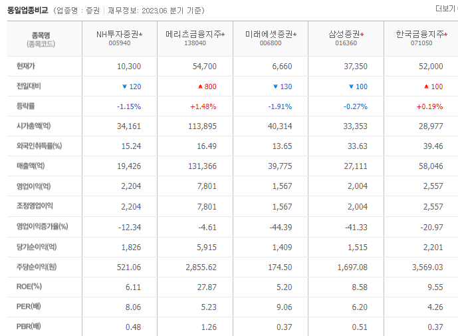Select stock code 005940

(x=120, y=43)
